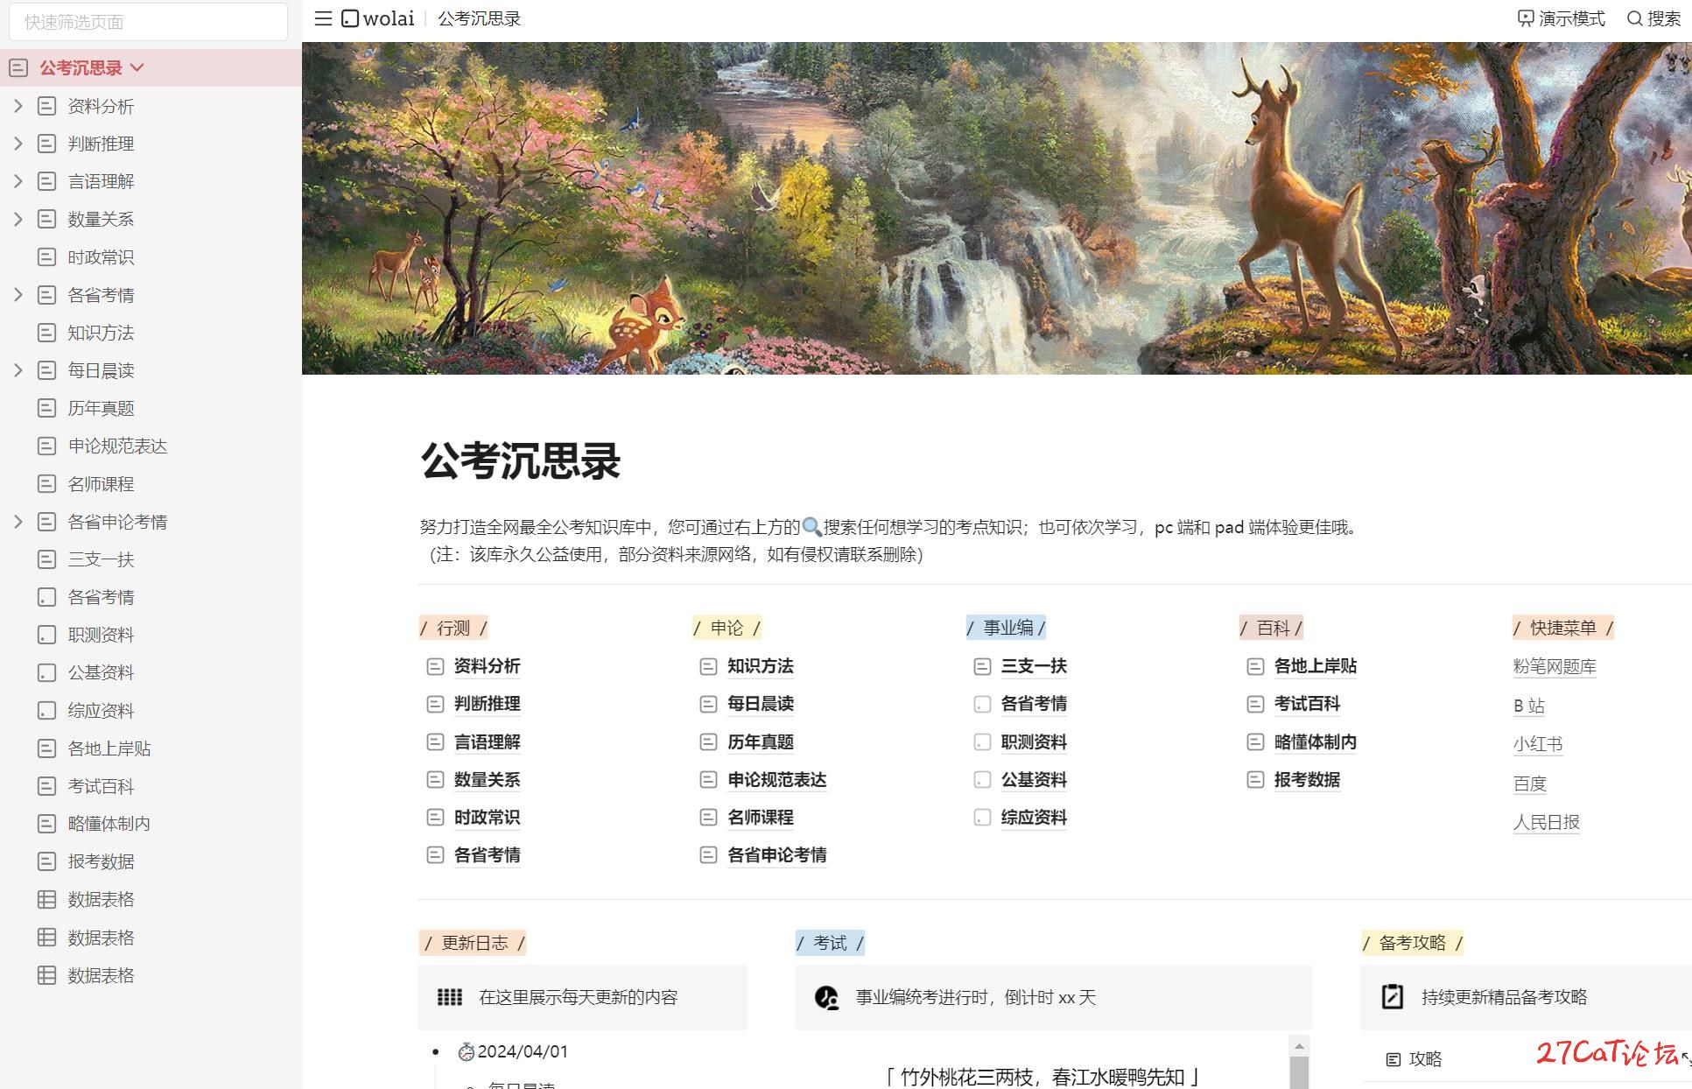Open the 资料分析 page link in 行测 column
1692x1089 pixels.
tap(488, 666)
